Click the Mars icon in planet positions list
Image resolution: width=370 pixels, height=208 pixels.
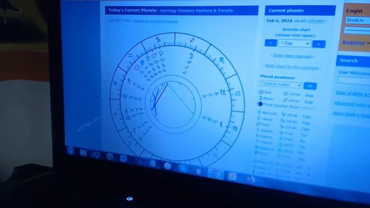click(258, 124)
